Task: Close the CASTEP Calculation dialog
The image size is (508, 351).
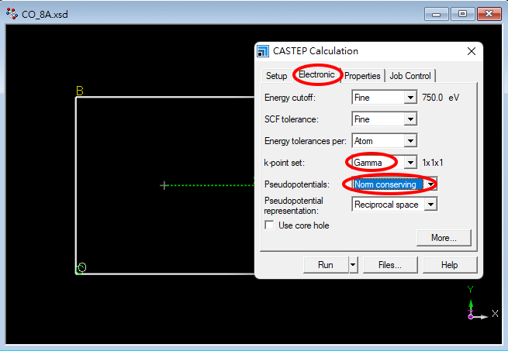Action: coord(471,51)
